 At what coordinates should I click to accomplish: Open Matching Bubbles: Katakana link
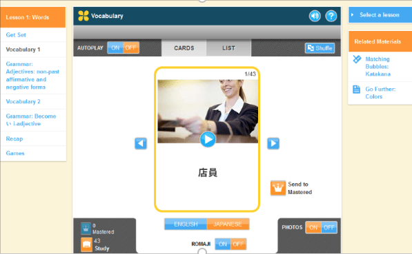[x=378, y=67]
